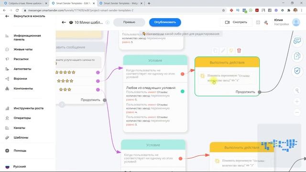Select the four-star rating button row
306x172 pixels.
pos(77,81)
